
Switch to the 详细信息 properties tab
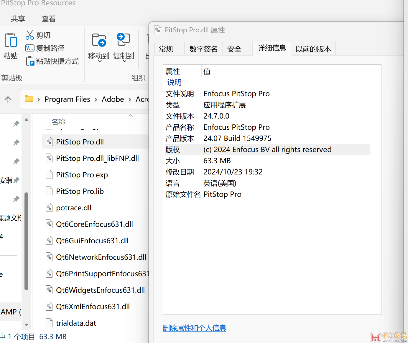tap(272, 48)
